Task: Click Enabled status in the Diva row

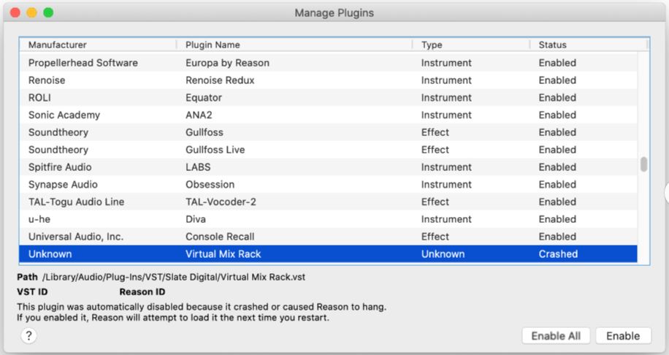Action: point(557,219)
